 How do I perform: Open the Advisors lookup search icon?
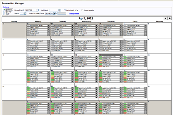coord(60,10)
